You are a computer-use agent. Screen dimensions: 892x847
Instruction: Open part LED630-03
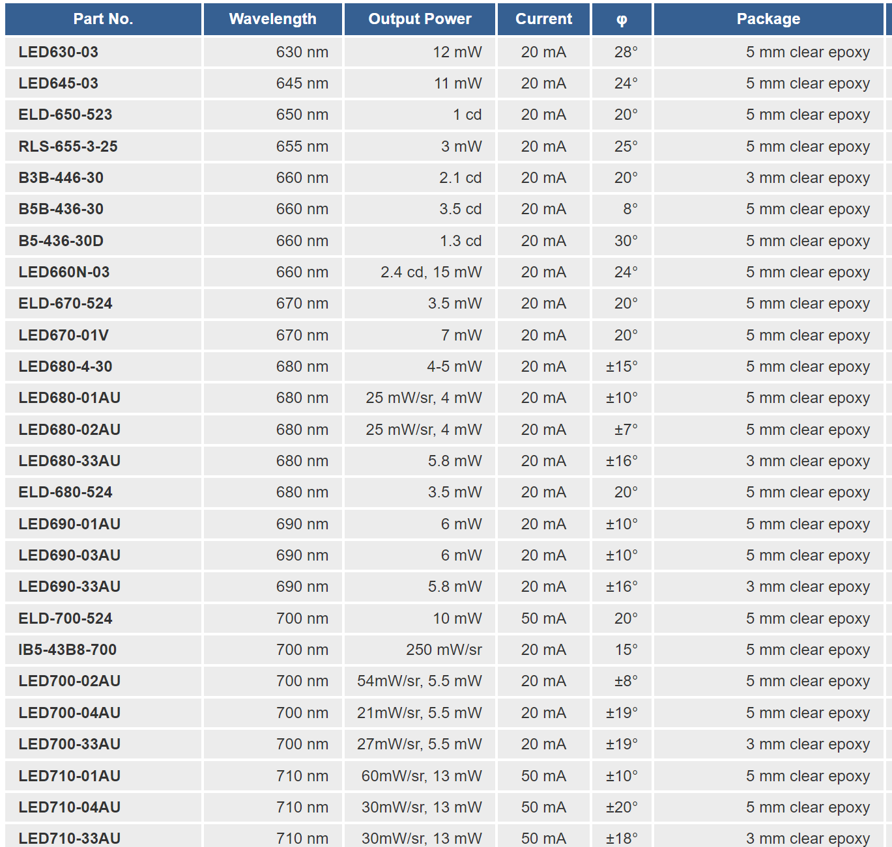point(59,52)
